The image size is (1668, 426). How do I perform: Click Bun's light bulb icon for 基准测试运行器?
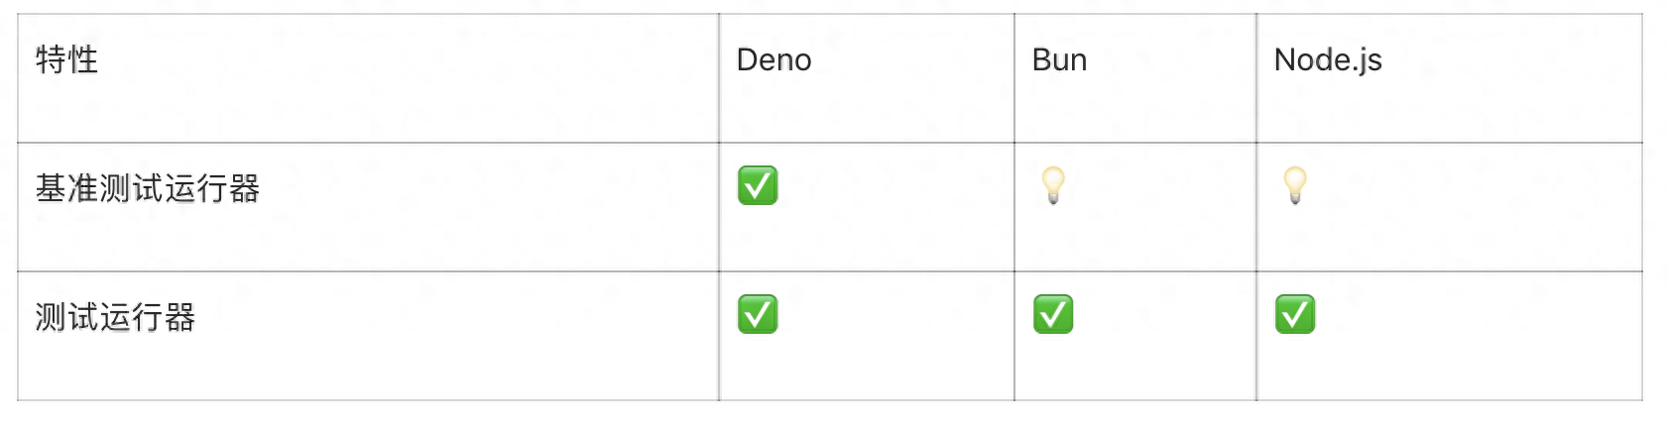tap(1053, 185)
